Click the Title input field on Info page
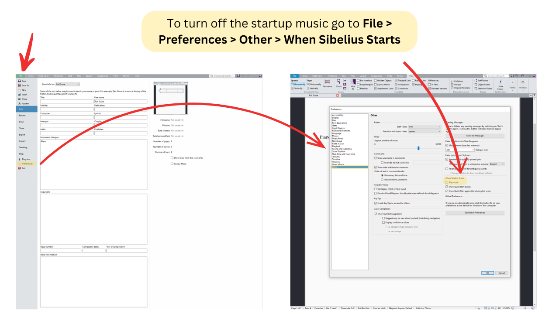559x314 pixels. [66, 102]
